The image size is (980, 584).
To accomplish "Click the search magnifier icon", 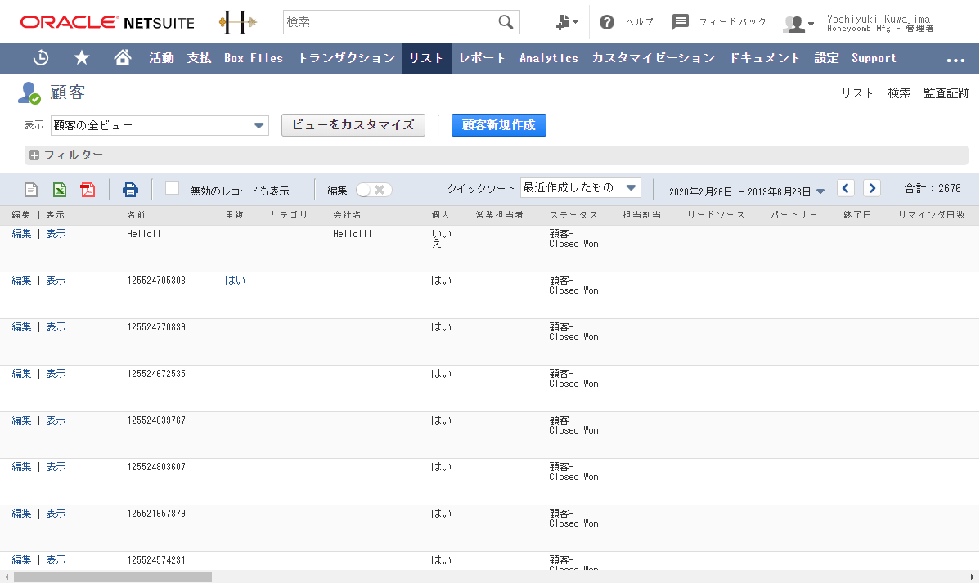I will point(506,22).
